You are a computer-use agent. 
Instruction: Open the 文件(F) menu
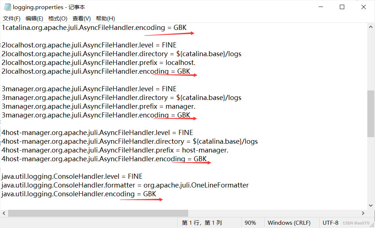(x=11, y=18)
